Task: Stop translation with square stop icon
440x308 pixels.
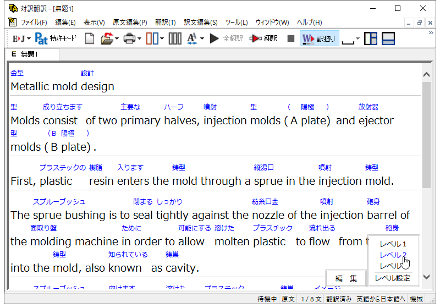Action: [291, 38]
